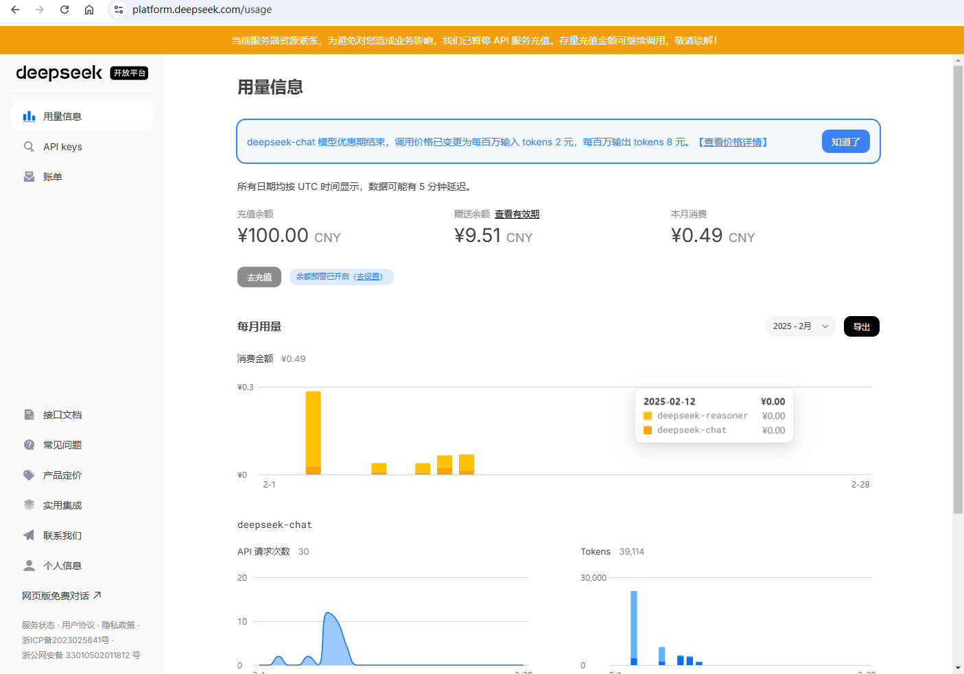
Task: Click the address bar URL field
Action: pyautogui.click(x=535, y=10)
